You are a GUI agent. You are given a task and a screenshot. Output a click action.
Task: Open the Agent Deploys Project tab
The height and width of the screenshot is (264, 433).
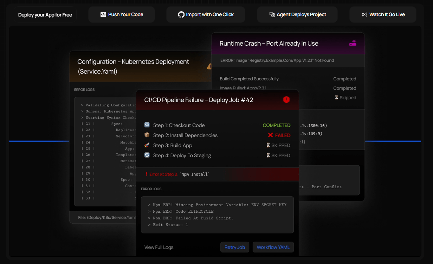297,15
